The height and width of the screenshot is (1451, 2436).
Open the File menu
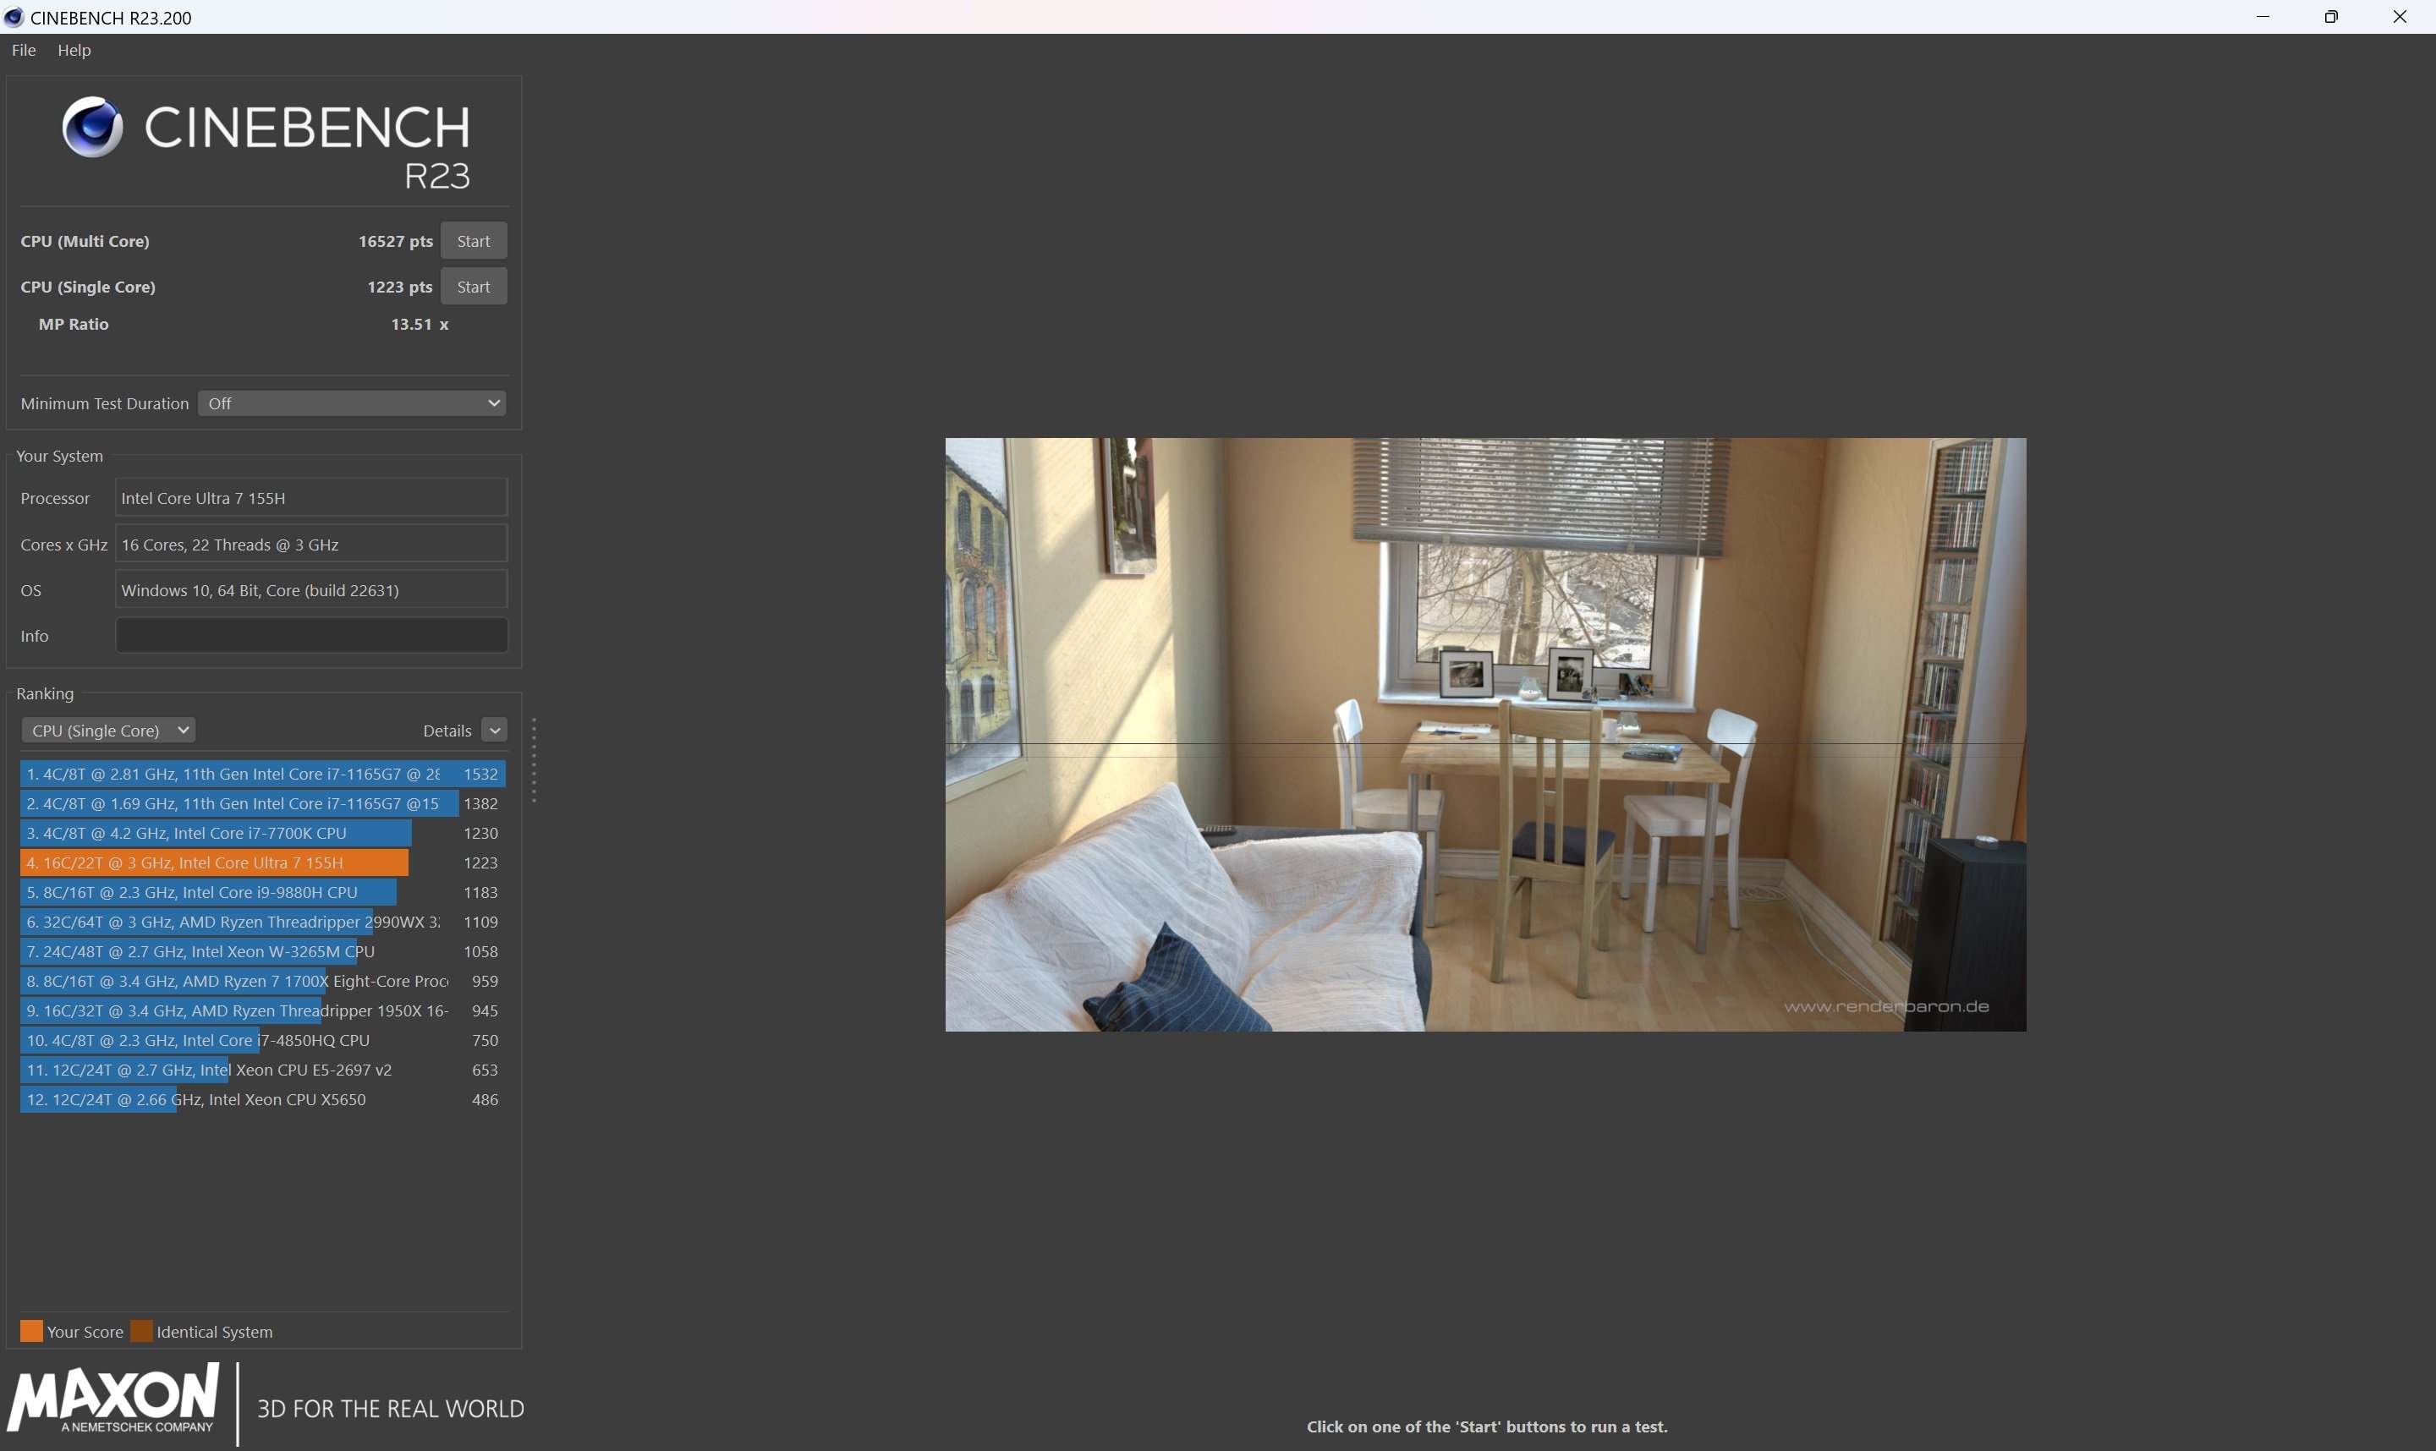coord(24,50)
